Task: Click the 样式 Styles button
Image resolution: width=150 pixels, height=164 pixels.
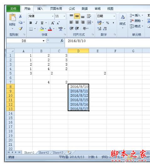Action: point(122,21)
